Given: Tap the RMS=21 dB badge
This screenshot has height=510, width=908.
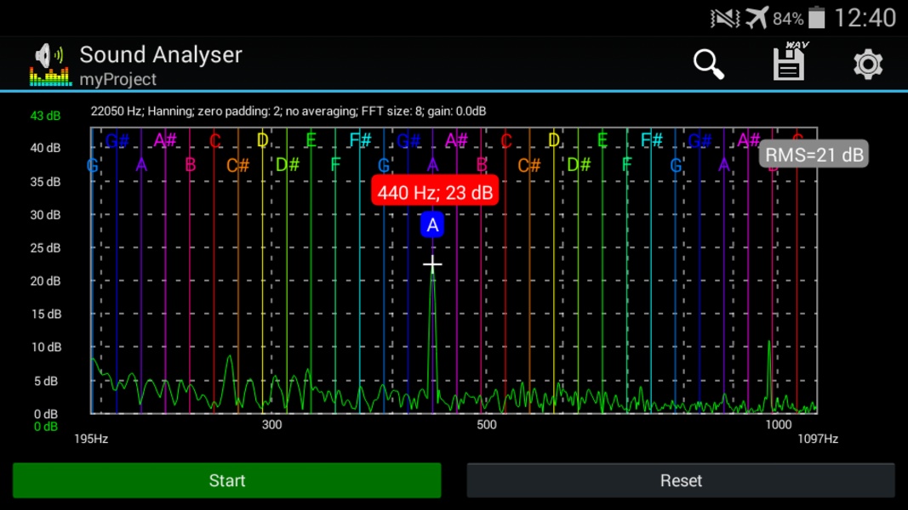Looking at the screenshot, I should click(x=814, y=155).
